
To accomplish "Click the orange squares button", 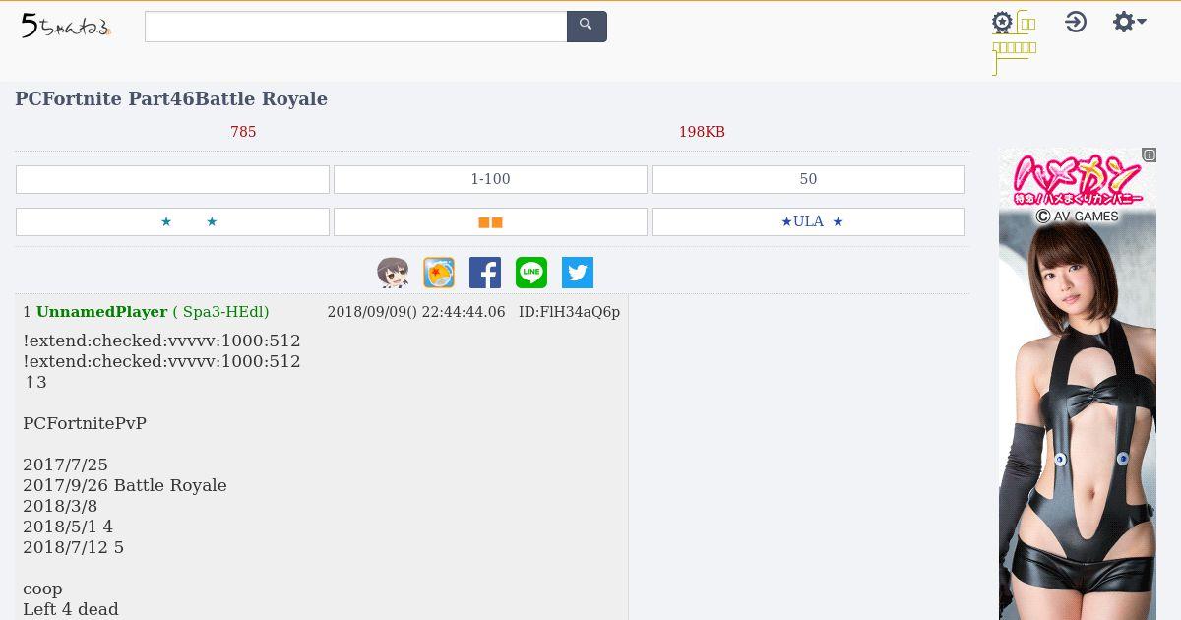I will tap(490, 221).
